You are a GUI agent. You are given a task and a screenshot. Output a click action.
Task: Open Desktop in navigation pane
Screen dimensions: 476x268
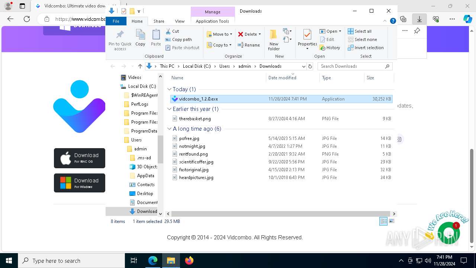[145, 194]
